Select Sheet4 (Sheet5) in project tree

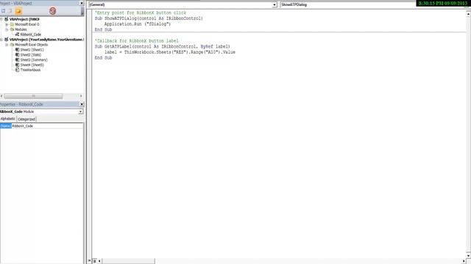coord(32,65)
